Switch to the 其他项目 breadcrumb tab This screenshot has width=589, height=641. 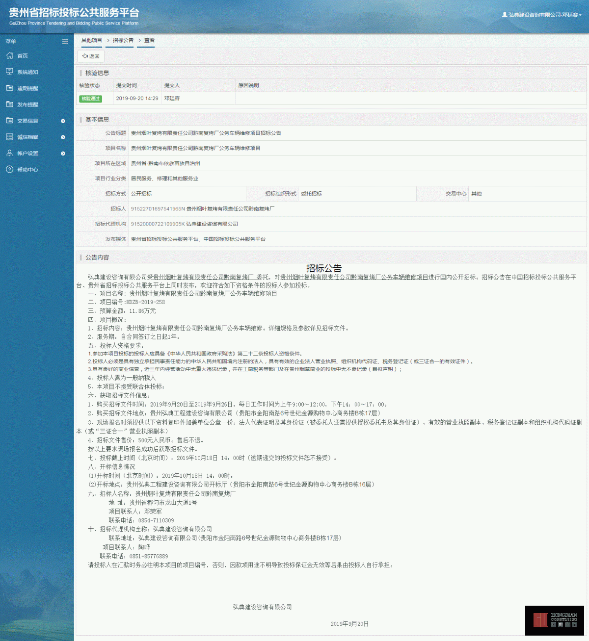click(x=92, y=40)
